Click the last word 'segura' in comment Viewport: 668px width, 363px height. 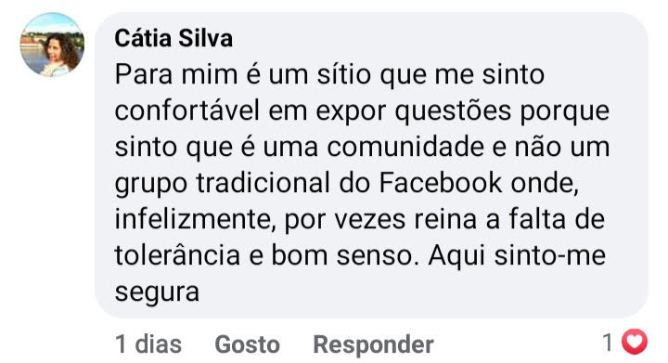pos(157,293)
